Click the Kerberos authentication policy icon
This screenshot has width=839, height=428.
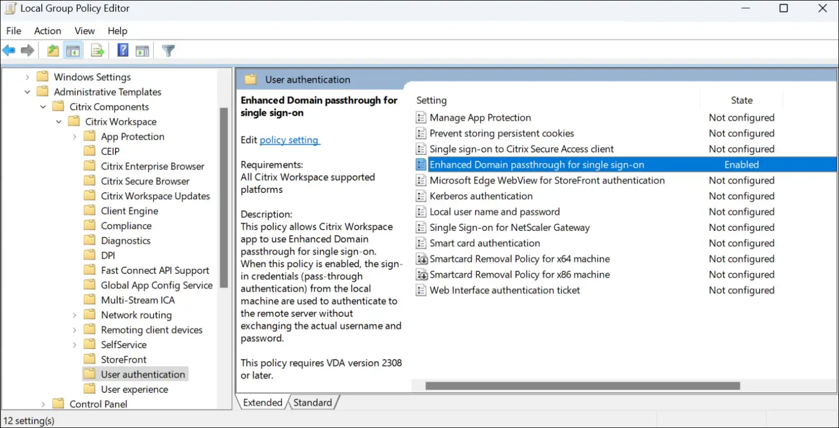coord(421,196)
